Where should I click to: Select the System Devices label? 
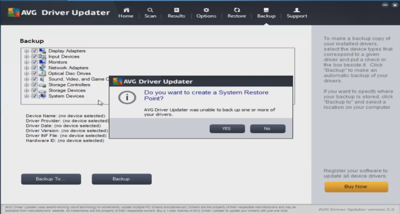(x=66, y=96)
